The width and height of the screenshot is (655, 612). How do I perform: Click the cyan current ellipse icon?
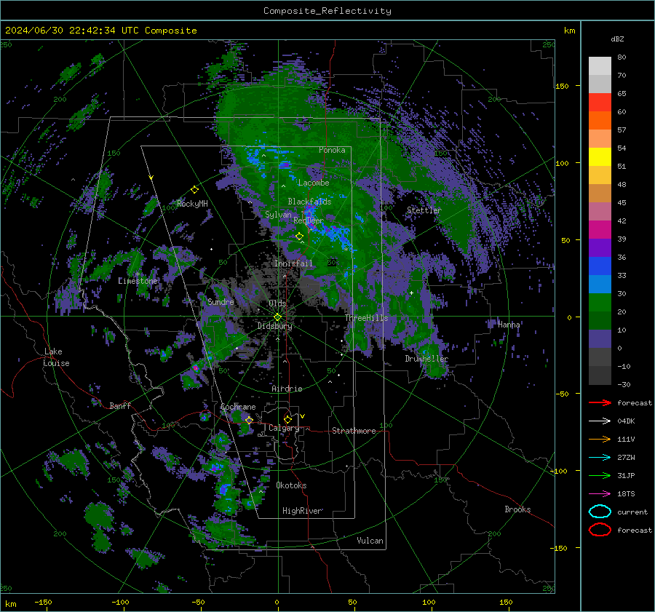click(600, 512)
